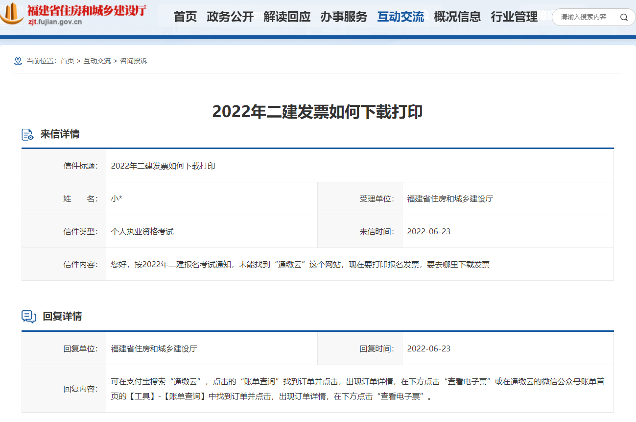Open the 首页 navigation menu
This screenshot has height=422, width=636.
[x=185, y=17]
